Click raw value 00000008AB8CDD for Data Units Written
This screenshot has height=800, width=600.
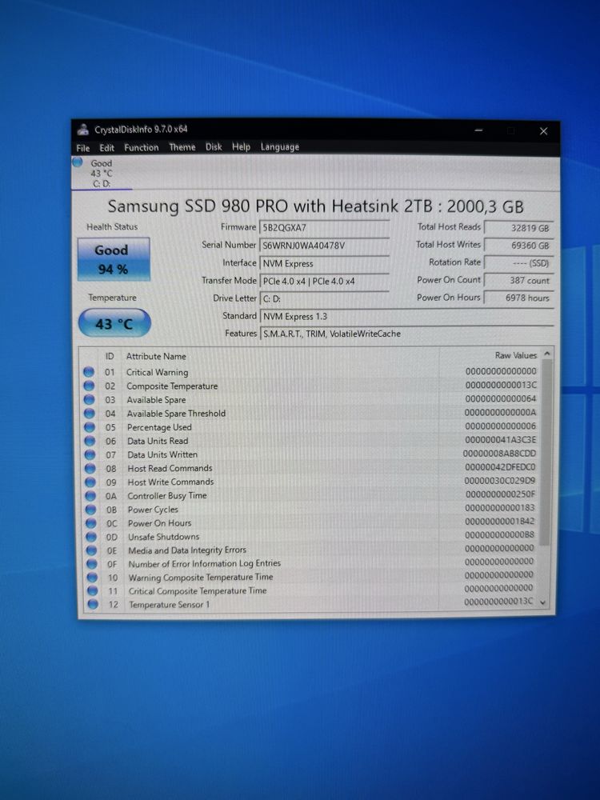(x=499, y=453)
